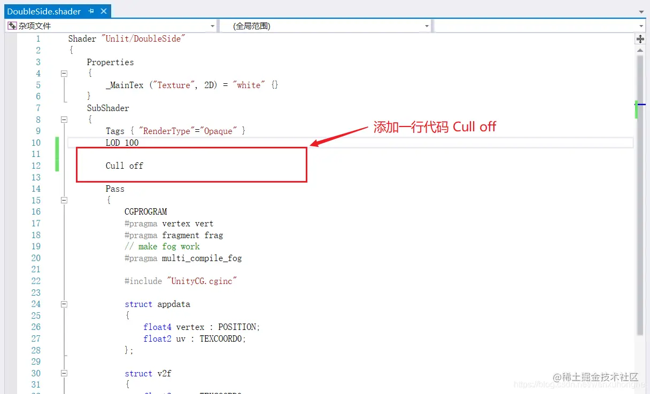Click the CGPROGRAM line
Viewport: 650px width, 394px height.
(145, 211)
